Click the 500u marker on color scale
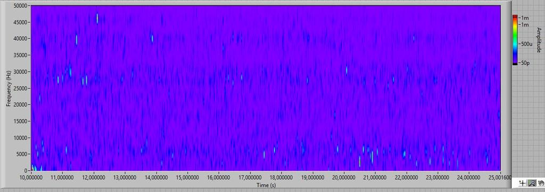This screenshot has height=192, width=545. click(525, 44)
